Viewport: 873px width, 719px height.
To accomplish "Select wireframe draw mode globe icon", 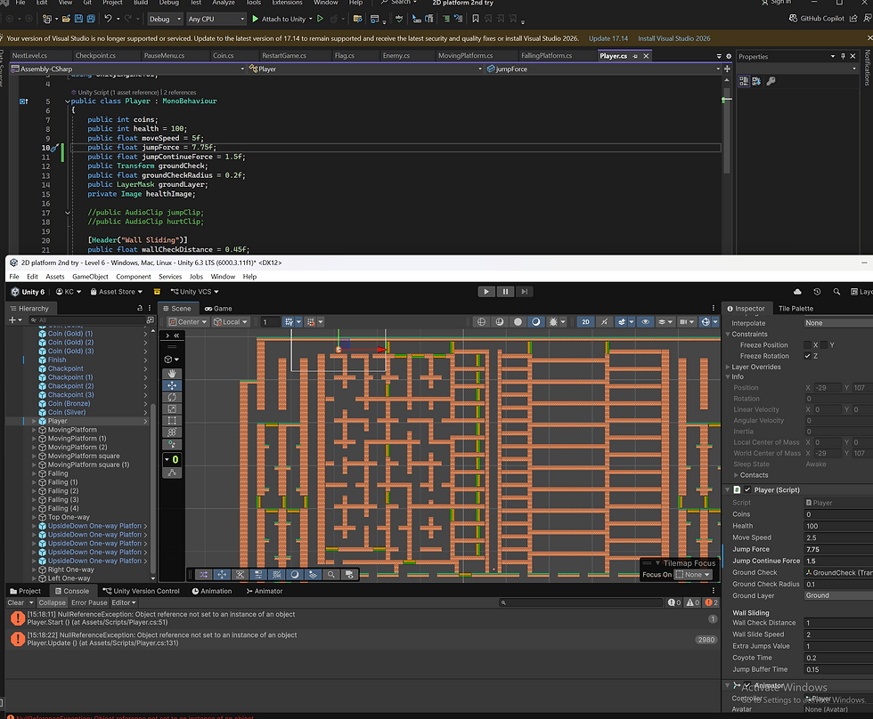I will [482, 322].
